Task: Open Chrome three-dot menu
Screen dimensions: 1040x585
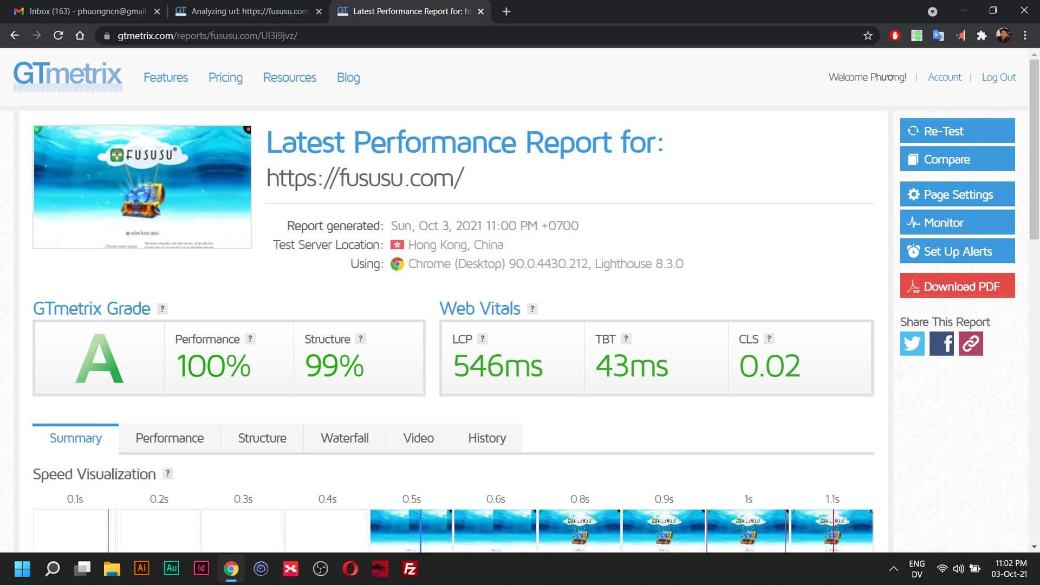Action: [1025, 36]
